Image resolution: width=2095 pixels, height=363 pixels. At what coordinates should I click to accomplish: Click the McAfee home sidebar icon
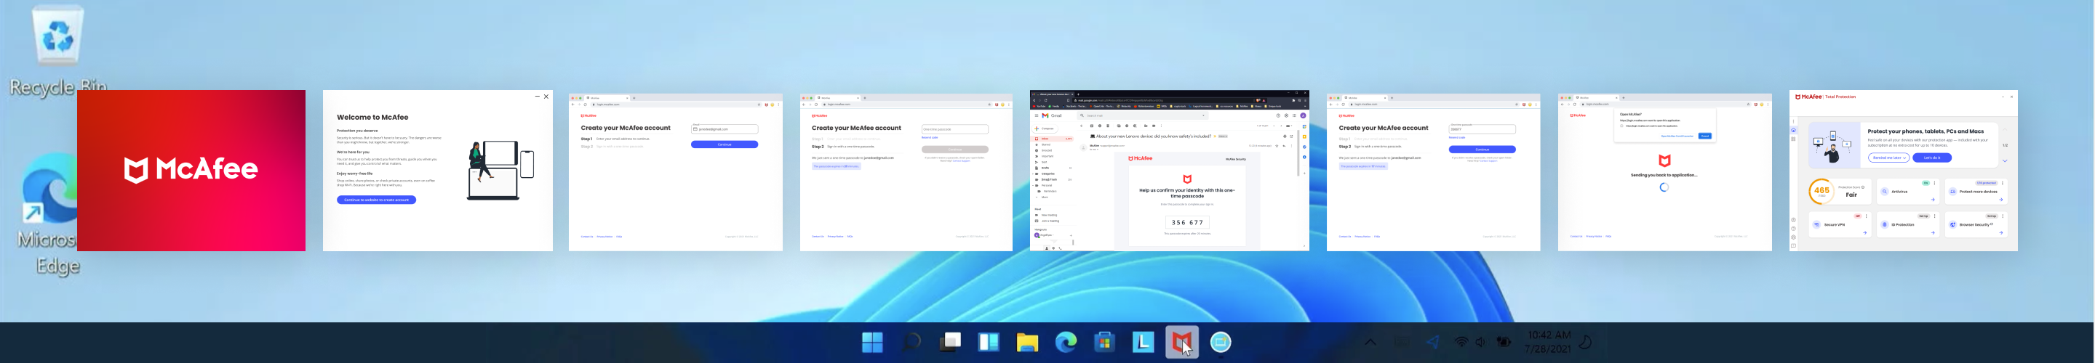point(1793,130)
